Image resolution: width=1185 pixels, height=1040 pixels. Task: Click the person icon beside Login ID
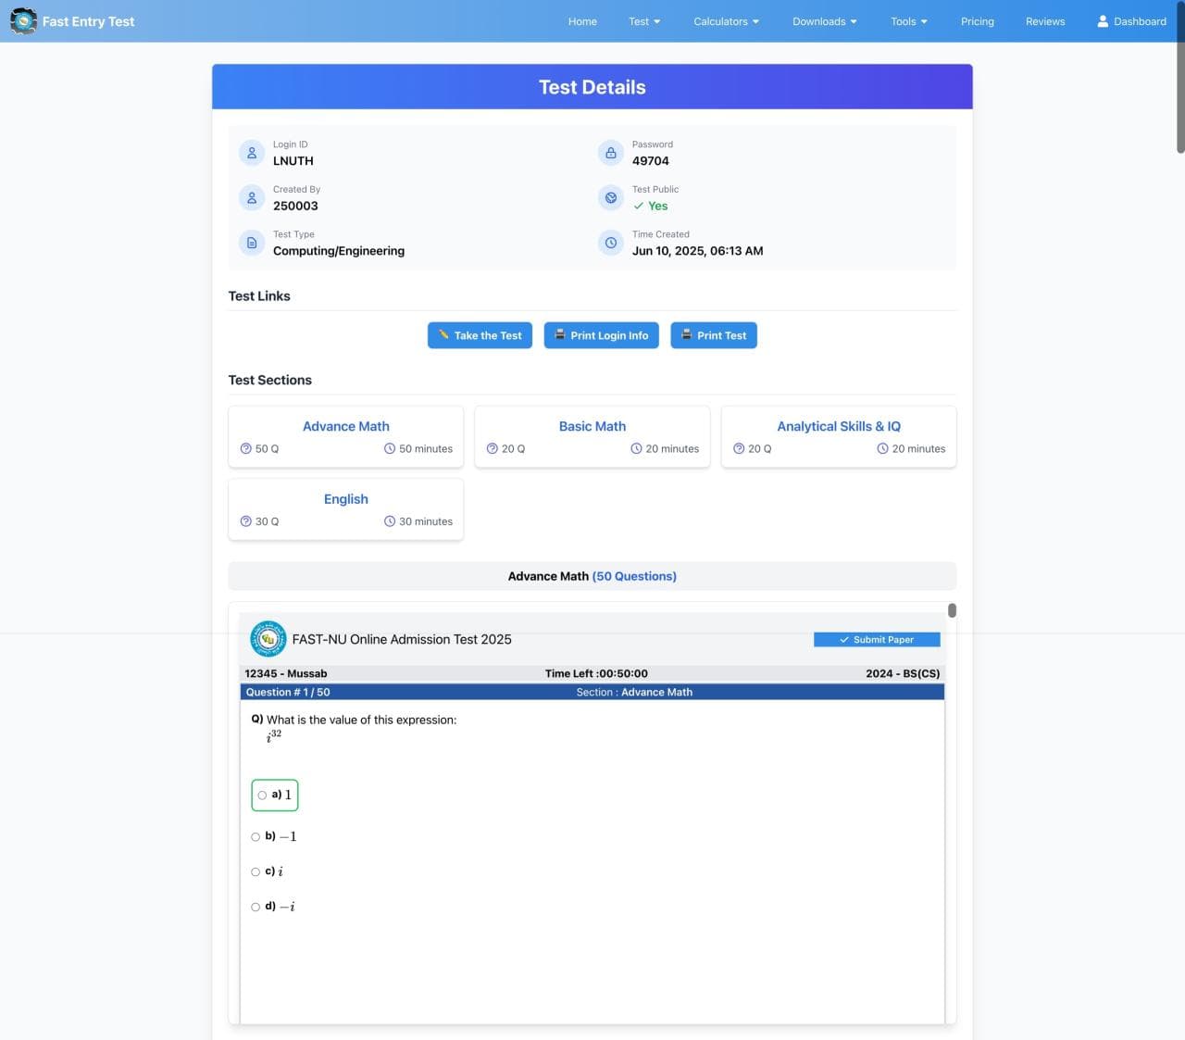pyautogui.click(x=252, y=152)
